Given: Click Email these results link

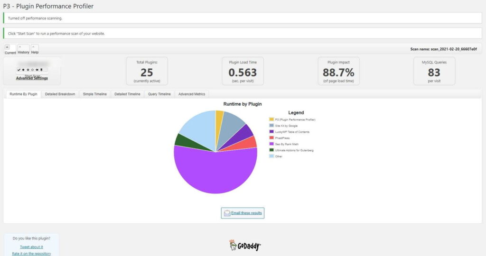Looking at the screenshot, I should [x=246, y=213].
